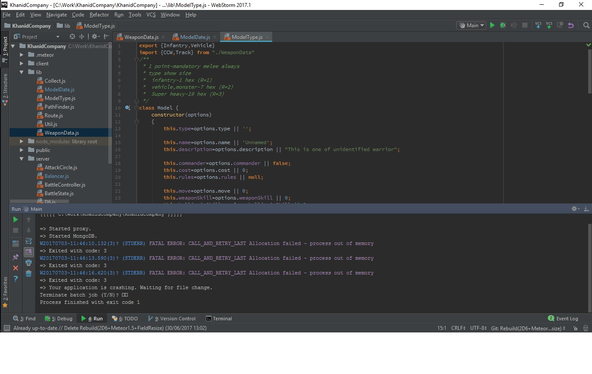Screen dimensions: 592x374
Task: Open the Git branch selector in the status bar
Action: pyautogui.click(x=528, y=328)
